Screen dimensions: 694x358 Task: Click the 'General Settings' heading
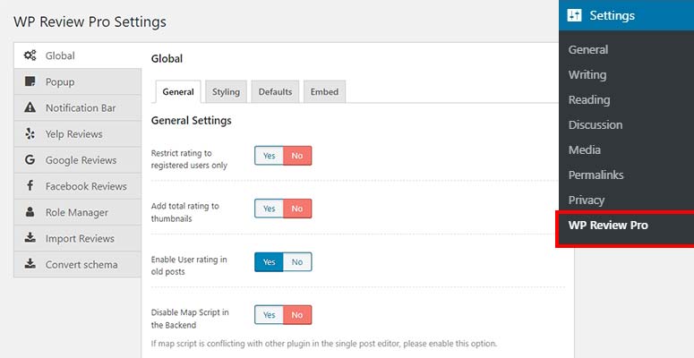[192, 120]
